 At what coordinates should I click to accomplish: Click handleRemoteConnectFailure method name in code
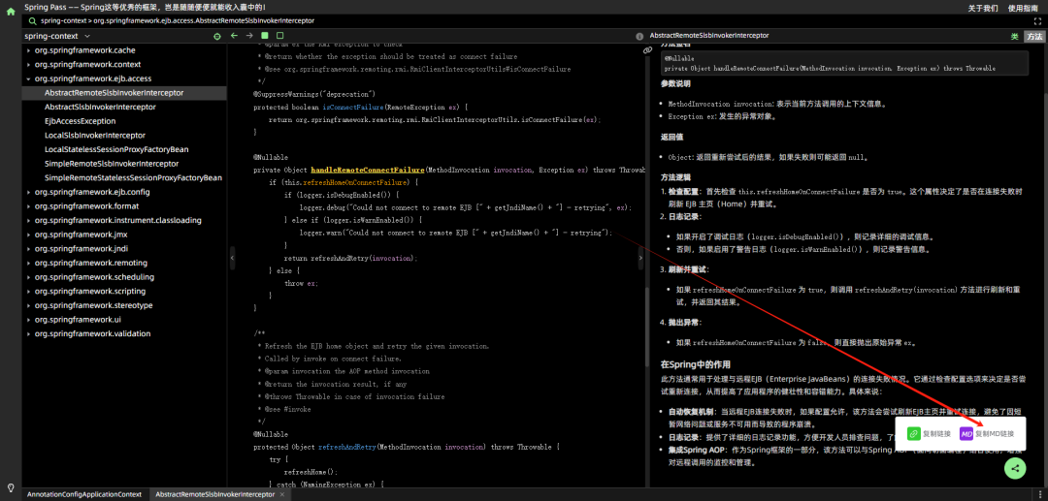(368, 170)
